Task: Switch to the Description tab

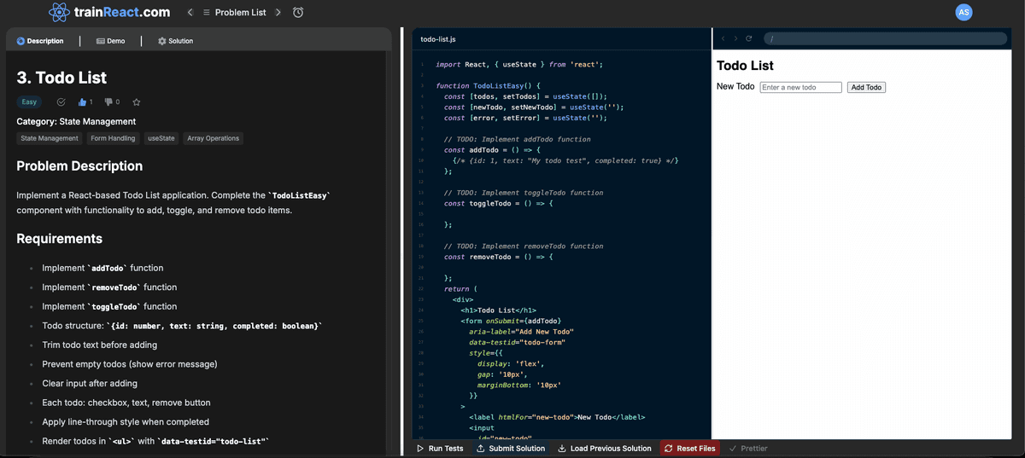Action: pyautogui.click(x=40, y=41)
